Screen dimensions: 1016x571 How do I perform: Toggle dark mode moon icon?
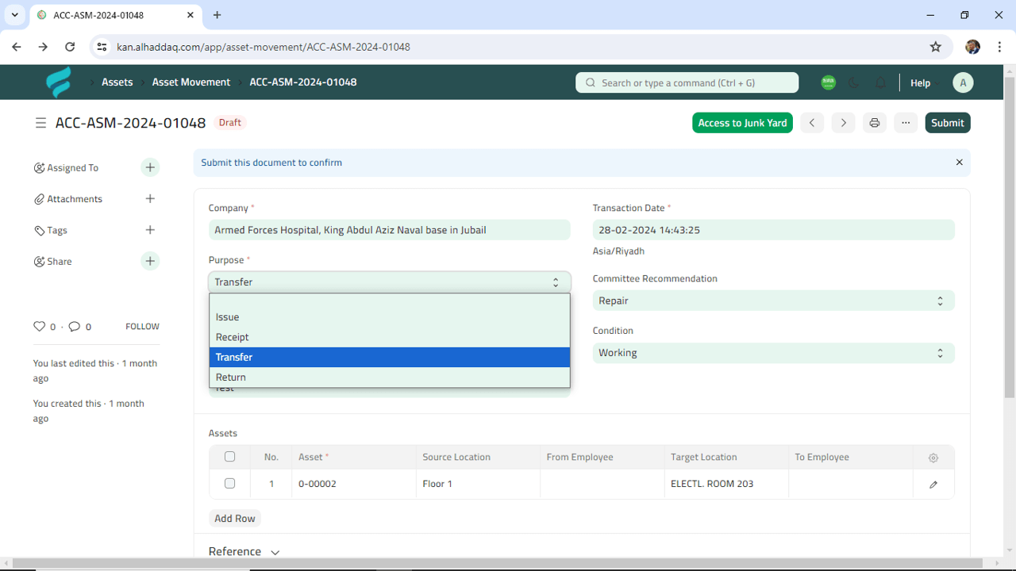point(854,82)
